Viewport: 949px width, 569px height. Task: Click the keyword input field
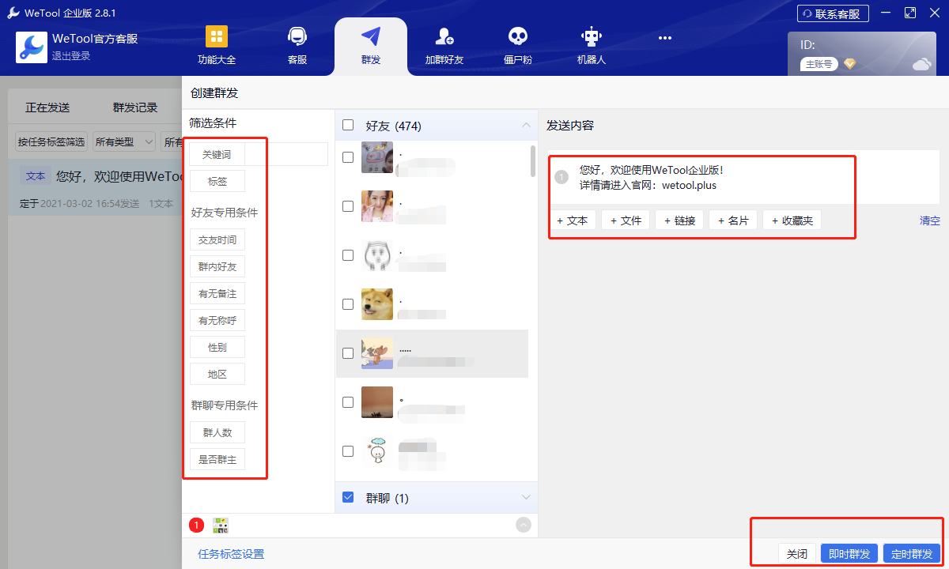[x=285, y=154]
